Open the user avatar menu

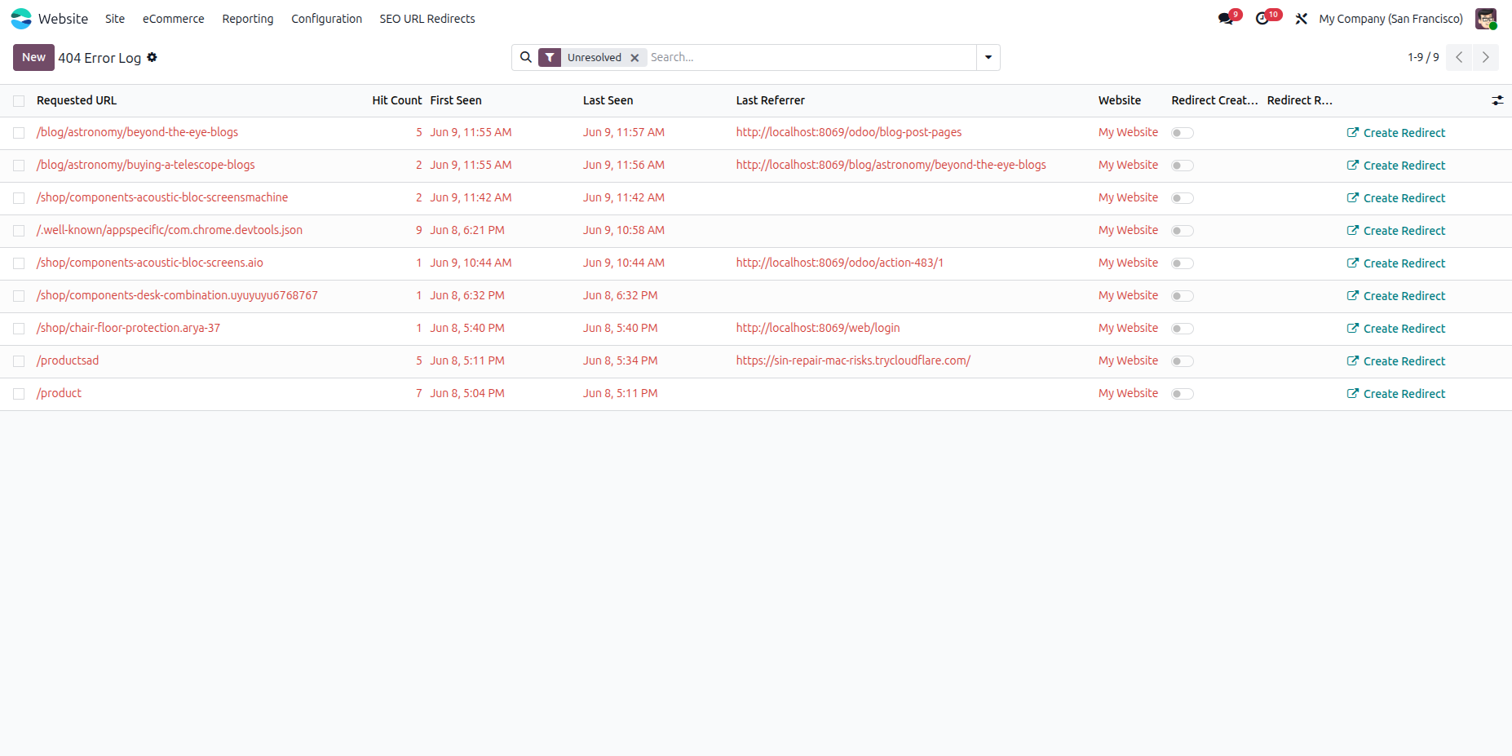pos(1486,19)
